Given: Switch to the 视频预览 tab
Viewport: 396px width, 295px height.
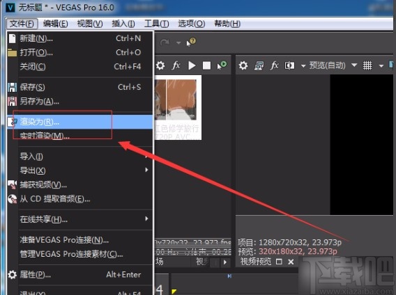Looking at the screenshot, I should pos(256,262).
